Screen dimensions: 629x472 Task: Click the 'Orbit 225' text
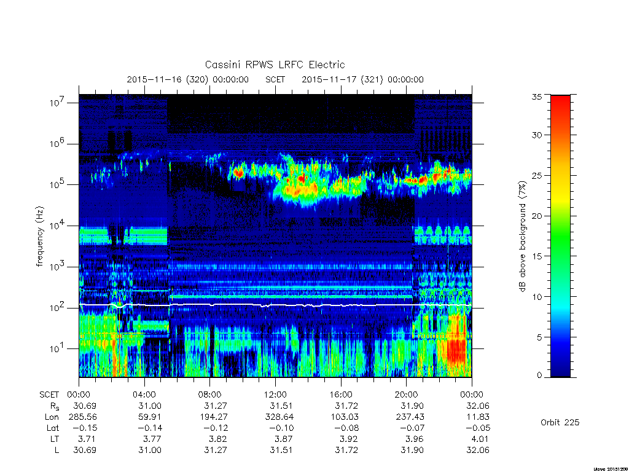(x=560, y=422)
